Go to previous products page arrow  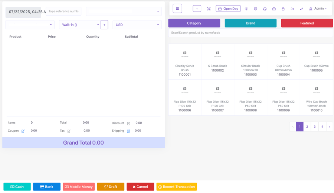pyautogui.click(x=293, y=127)
